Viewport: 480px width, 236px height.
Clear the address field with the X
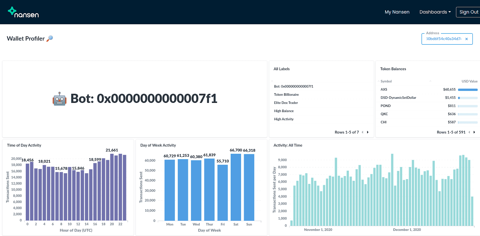click(x=466, y=39)
